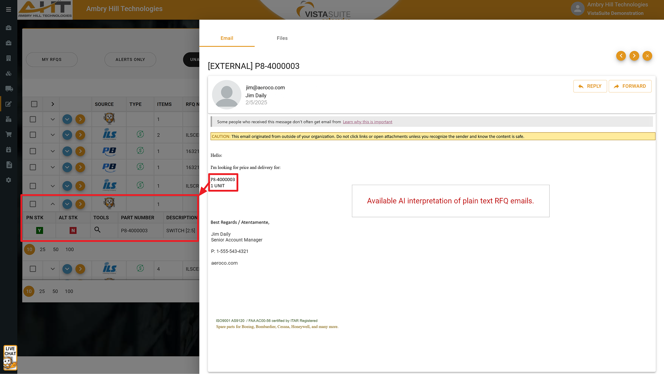Open the shopping cart sidebar icon

pyautogui.click(x=9, y=134)
